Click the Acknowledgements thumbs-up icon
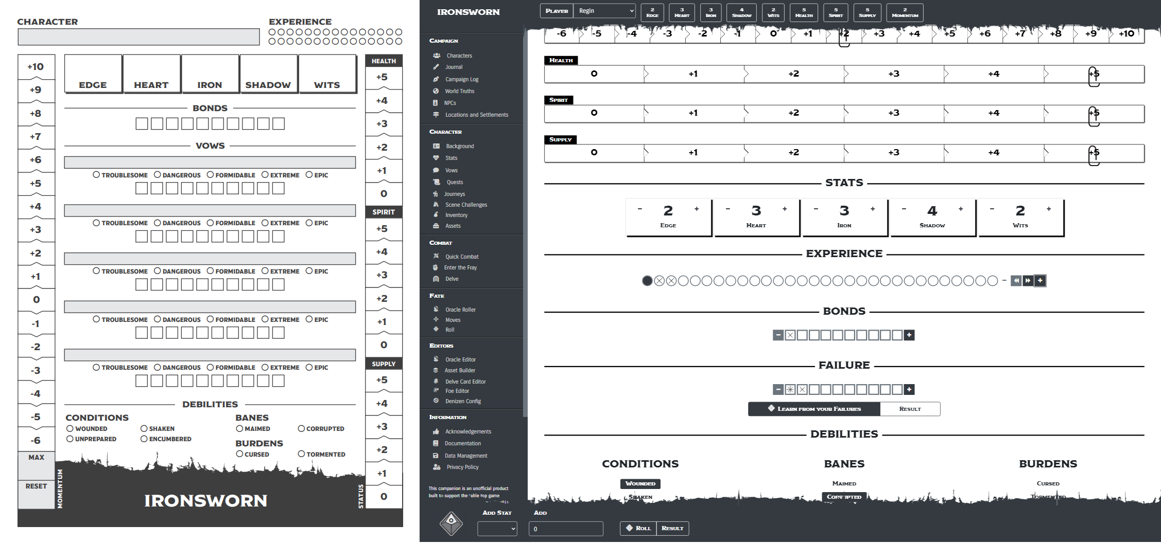This screenshot has height=543, width=1161. coord(436,431)
